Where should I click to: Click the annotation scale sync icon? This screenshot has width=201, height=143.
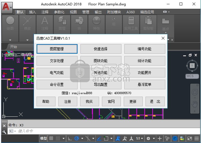[x=131, y=138]
